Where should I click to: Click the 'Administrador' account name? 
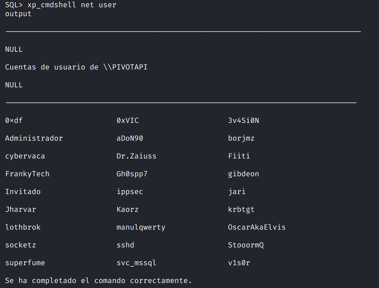tap(34, 138)
